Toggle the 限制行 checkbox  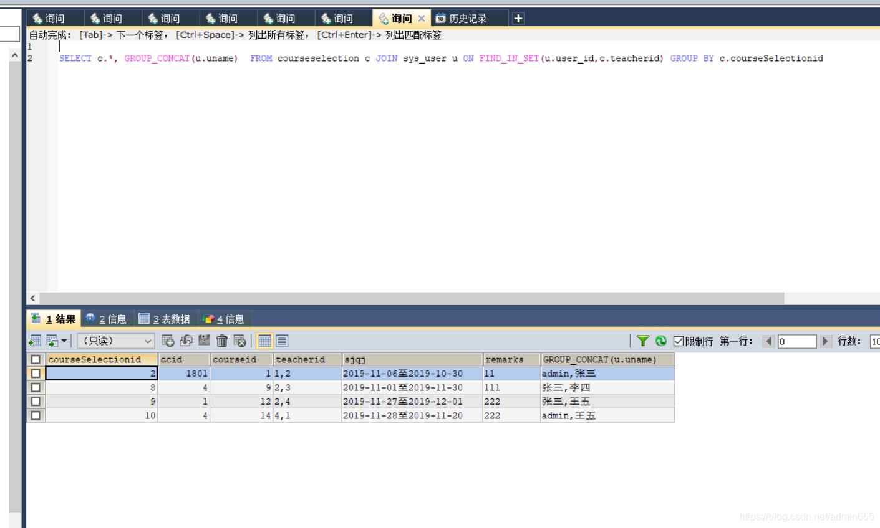click(x=679, y=341)
